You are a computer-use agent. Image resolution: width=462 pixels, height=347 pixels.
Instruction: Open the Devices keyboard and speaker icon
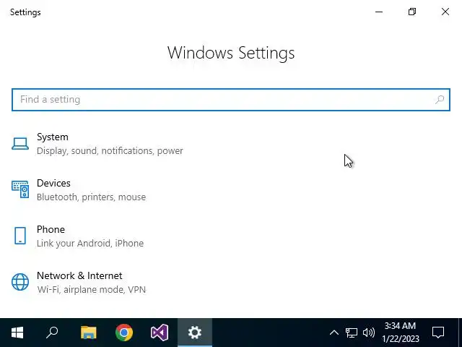pyautogui.click(x=20, y=189)
